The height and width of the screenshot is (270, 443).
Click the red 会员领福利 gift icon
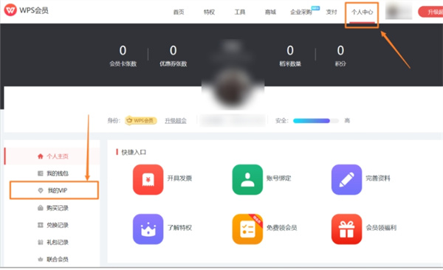tap(347, 229)
